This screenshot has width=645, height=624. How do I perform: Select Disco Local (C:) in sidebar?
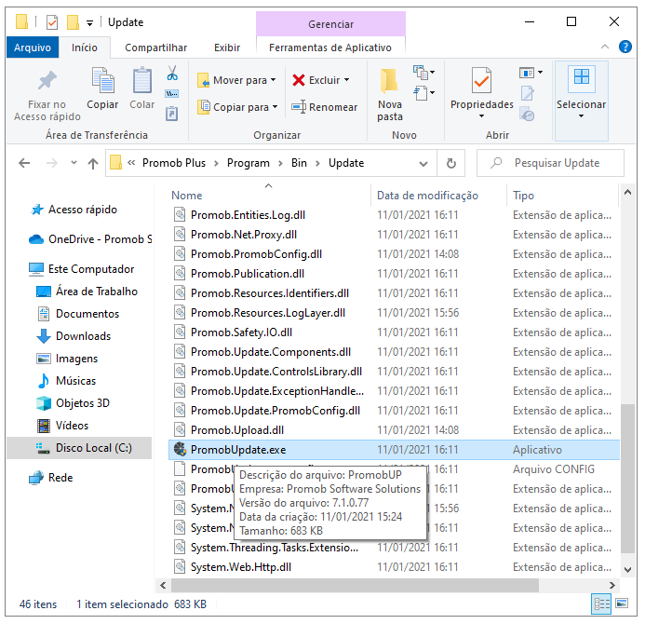tap(79, 448)
